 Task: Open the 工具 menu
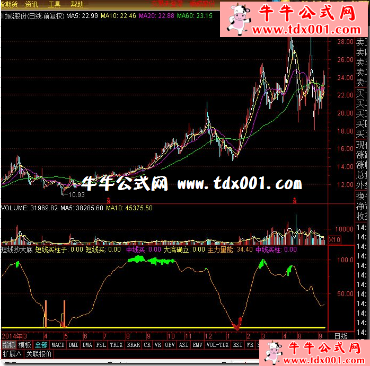click(54, 4)
